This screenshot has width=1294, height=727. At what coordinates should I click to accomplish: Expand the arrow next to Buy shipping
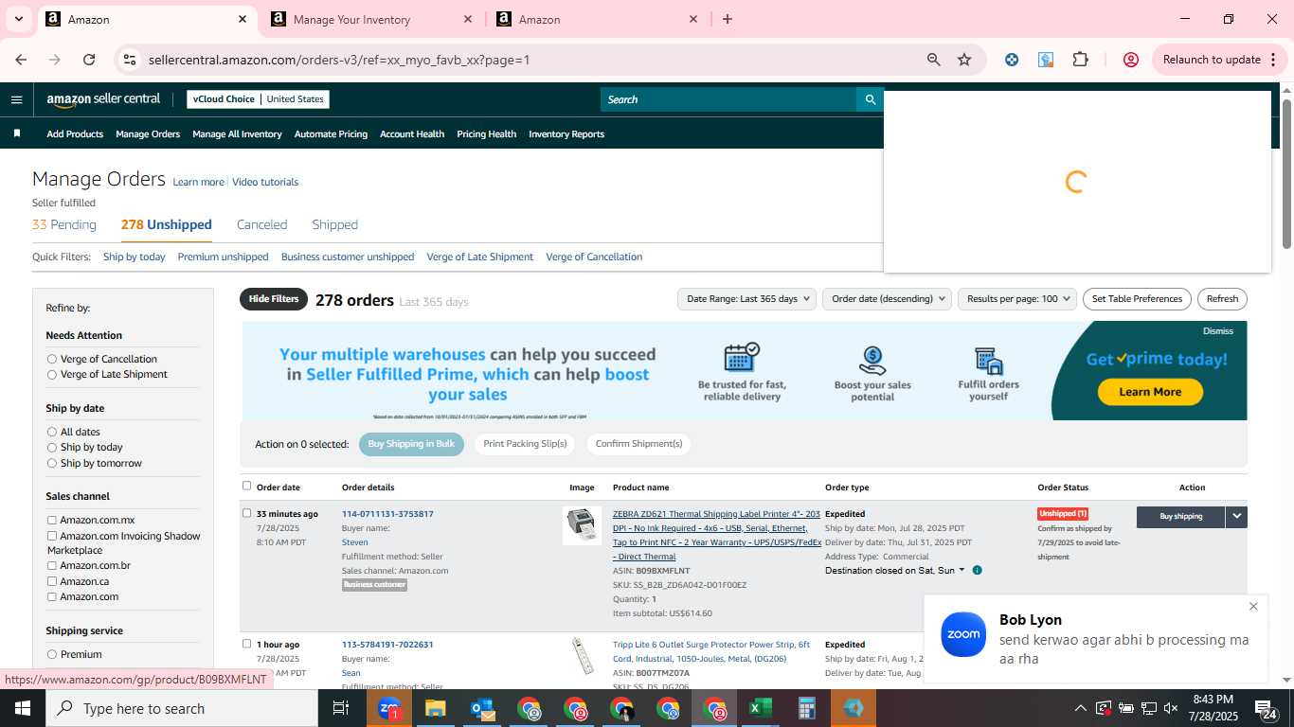point(1236,516)
